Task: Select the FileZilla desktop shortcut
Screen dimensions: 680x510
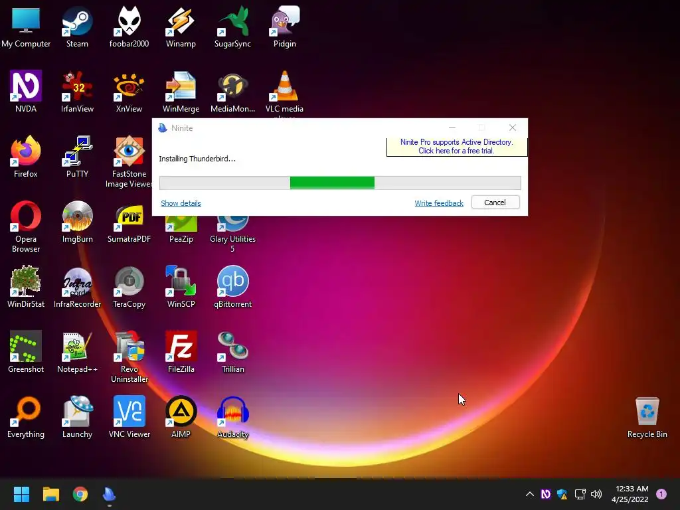Action: [x=181, y=352]
